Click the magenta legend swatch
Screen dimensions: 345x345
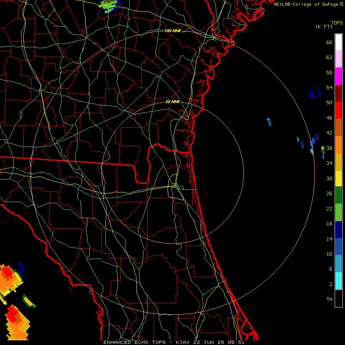[x=338, y=76]
